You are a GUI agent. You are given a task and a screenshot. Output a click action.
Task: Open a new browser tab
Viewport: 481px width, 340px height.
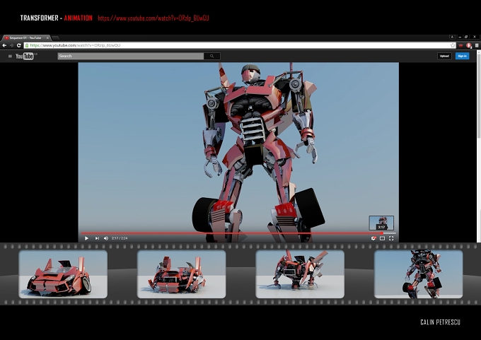(x=55, y=37)
